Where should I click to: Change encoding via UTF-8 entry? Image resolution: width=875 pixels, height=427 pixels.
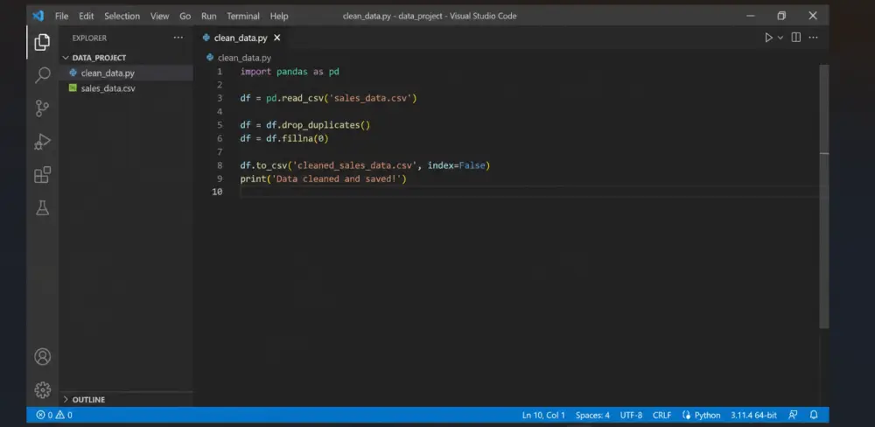(x=631, y=416)
